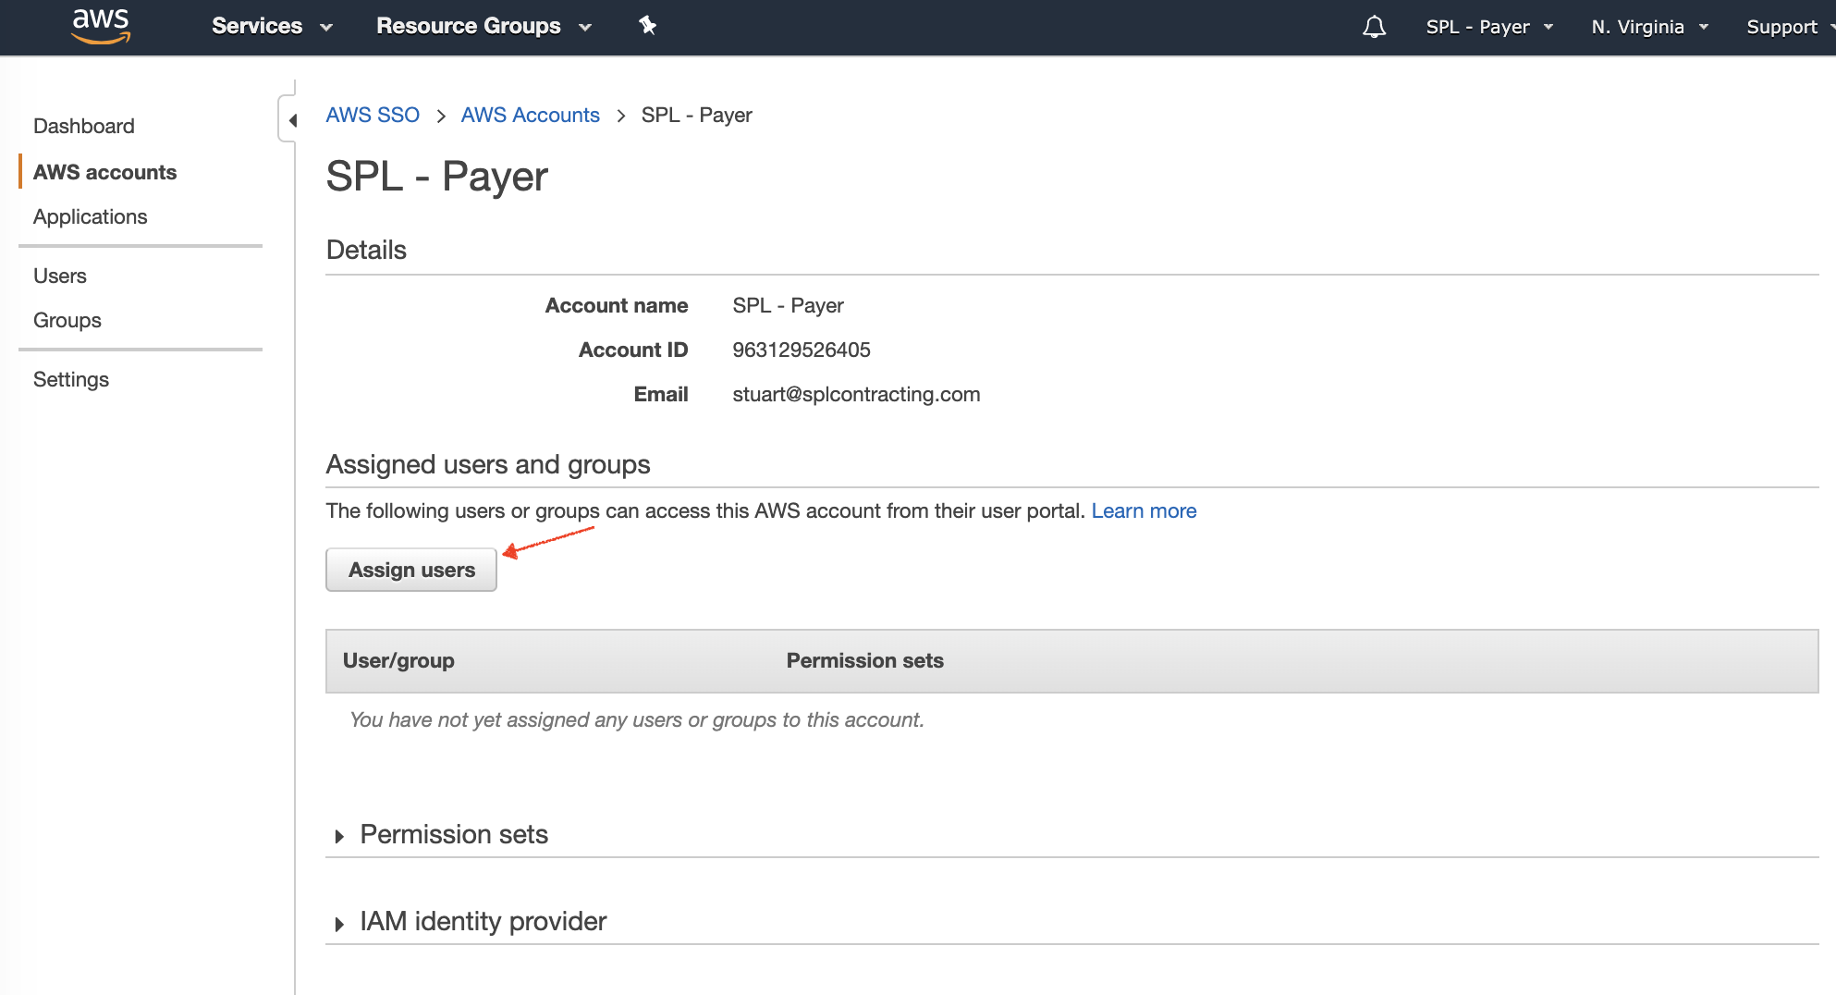Viewport: 1836px width, 995px height.
Task: Open the notifications bell
Action: click(x=1374, y=27)
